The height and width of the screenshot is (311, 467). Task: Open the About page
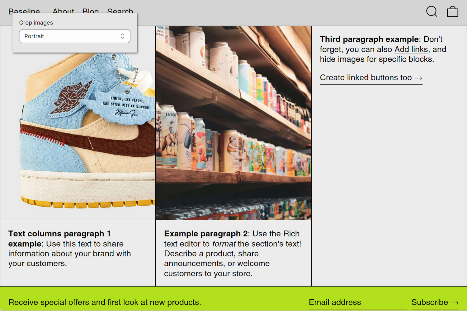[63, 11]
